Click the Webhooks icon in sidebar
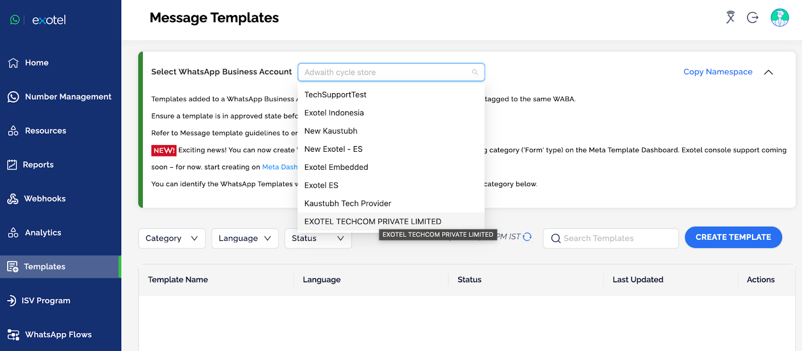The image size is (802, 351). tap(13, 199)
